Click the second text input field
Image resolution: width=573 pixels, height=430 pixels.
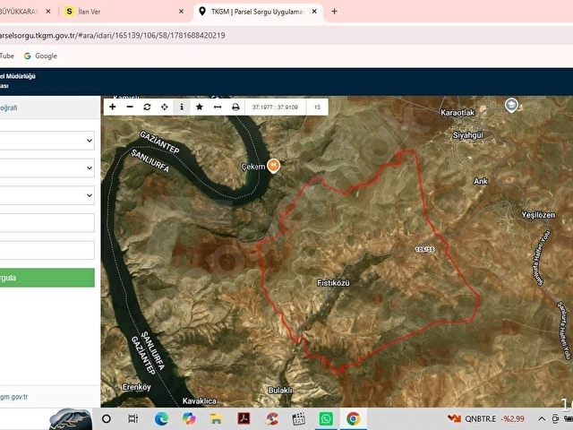pos(47,250)
